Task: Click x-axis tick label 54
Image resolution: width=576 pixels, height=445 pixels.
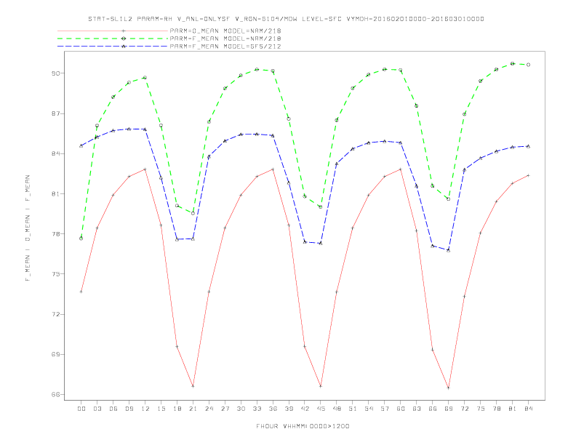Action: (369, 409)
